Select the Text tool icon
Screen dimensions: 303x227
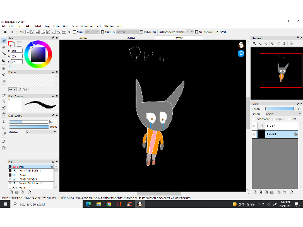(x=4, y=122)
